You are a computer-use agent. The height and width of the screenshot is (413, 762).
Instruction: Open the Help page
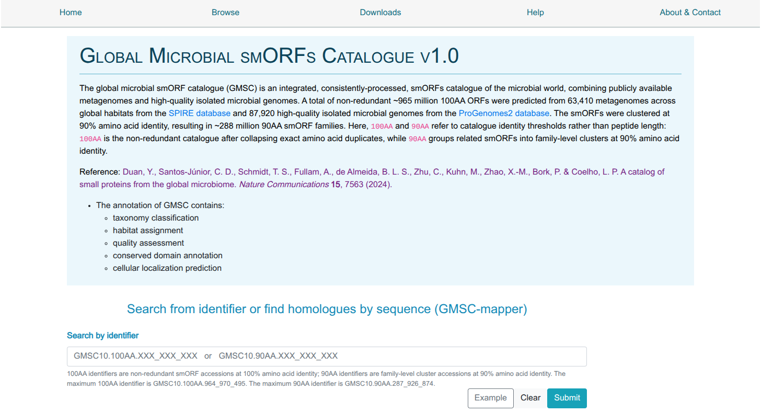[x=535, y=12]
